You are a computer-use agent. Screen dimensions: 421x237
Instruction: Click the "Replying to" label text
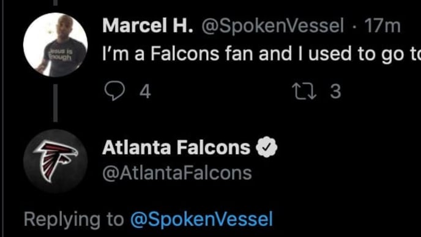click(x=73, y=219)
